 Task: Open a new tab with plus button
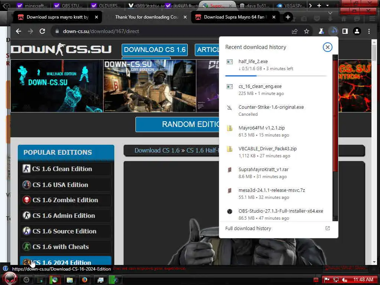click(x=288, y=17)
